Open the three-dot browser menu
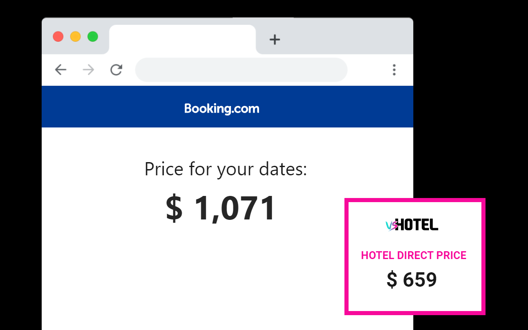This screenshot has width=528, height=330. (x=394, y=70)
